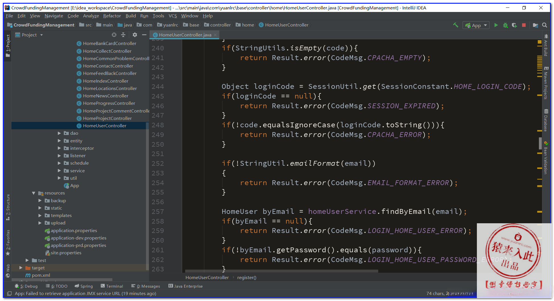Run the App configuration
The height and width of the screenshot is (301, 554).
tap(496, 25)
